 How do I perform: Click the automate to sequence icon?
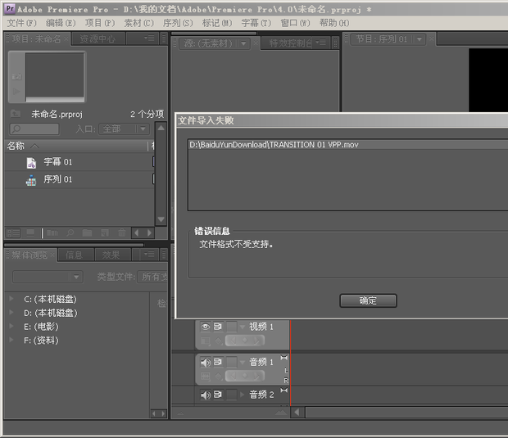(52, 233)
